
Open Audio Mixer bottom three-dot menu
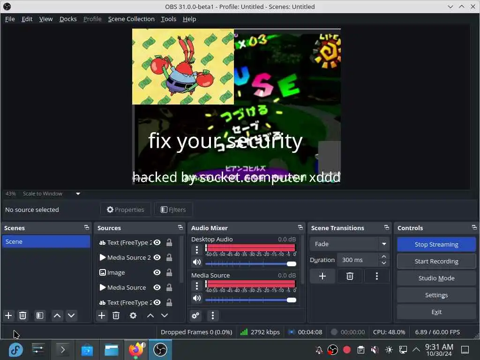coord(213,315)
